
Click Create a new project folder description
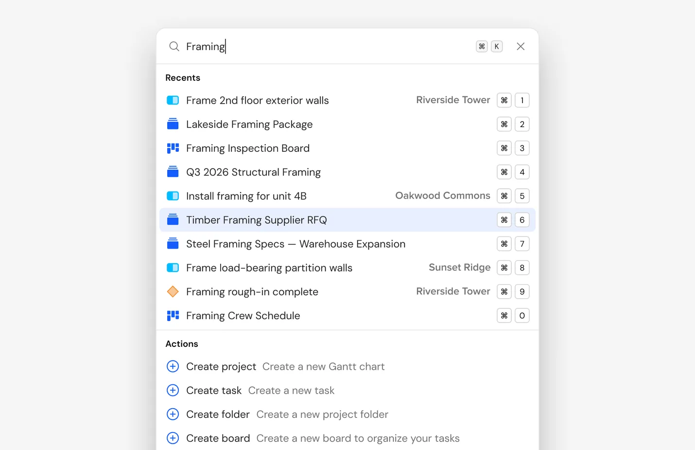[x=322, y=414]
